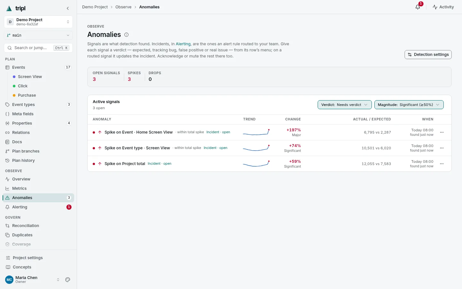
Task: Open the notifications bell
Action: point(418,7)
